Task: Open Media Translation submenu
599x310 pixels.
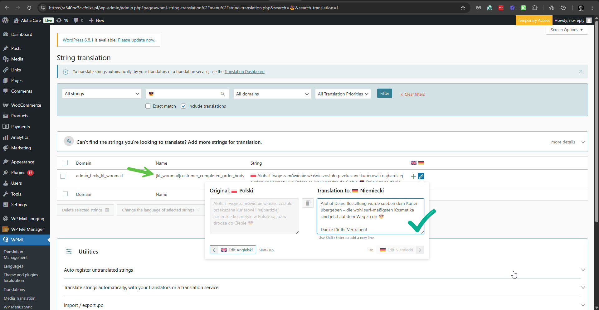Action: pyautogui.click(x=20, y=298)
